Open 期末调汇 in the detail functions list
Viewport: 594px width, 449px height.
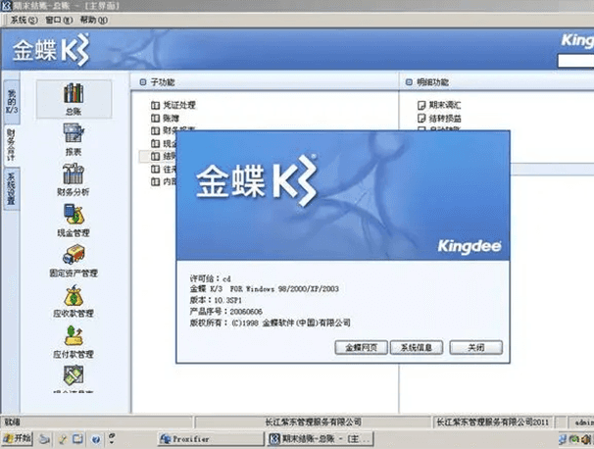pos(444,104)
